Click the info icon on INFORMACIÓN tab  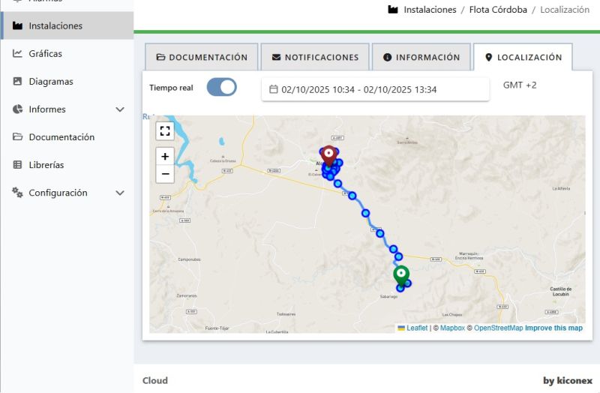pos(387,58)
